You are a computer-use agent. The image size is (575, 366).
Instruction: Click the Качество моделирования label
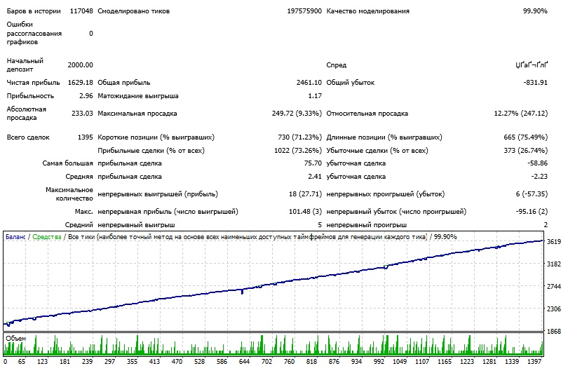(368, 11)
